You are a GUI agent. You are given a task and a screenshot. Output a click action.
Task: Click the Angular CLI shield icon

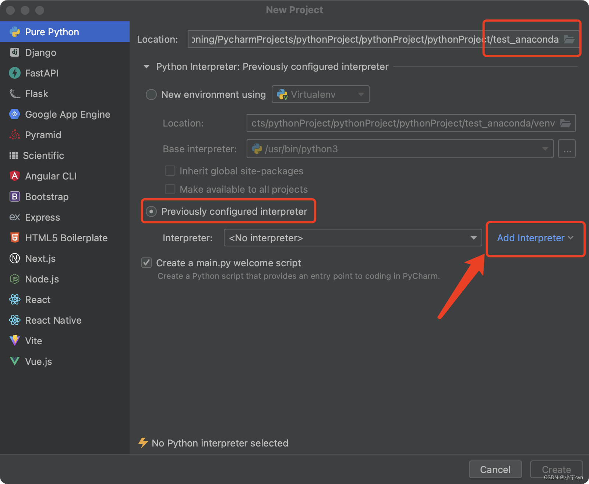[x=15, y=176]
